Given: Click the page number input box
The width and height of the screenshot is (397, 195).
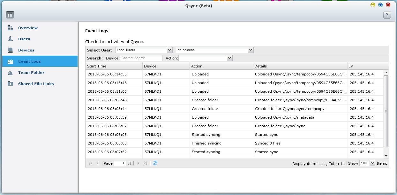Looking at the screenshot, I should (120, 163).
